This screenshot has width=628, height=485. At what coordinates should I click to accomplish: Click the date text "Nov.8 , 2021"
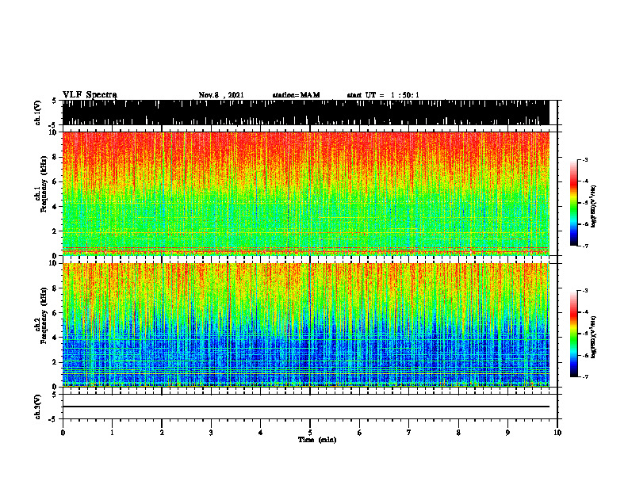(221, 95)
